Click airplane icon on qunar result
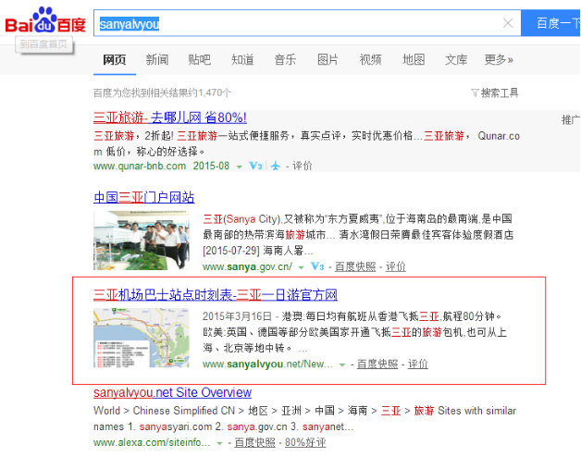The height and width of the screenshot is (457, 581). pyautogui.click(x=276, y=166)
